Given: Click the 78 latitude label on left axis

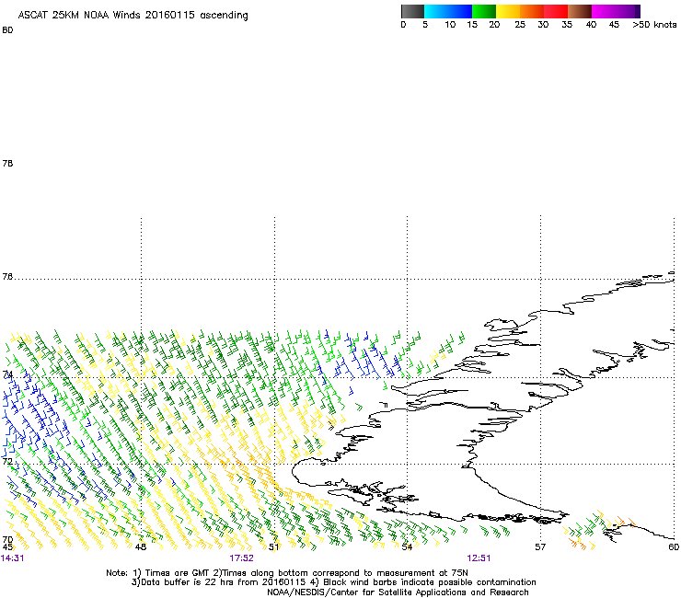Looking at the screenshot, I should [x=7, y=163].
